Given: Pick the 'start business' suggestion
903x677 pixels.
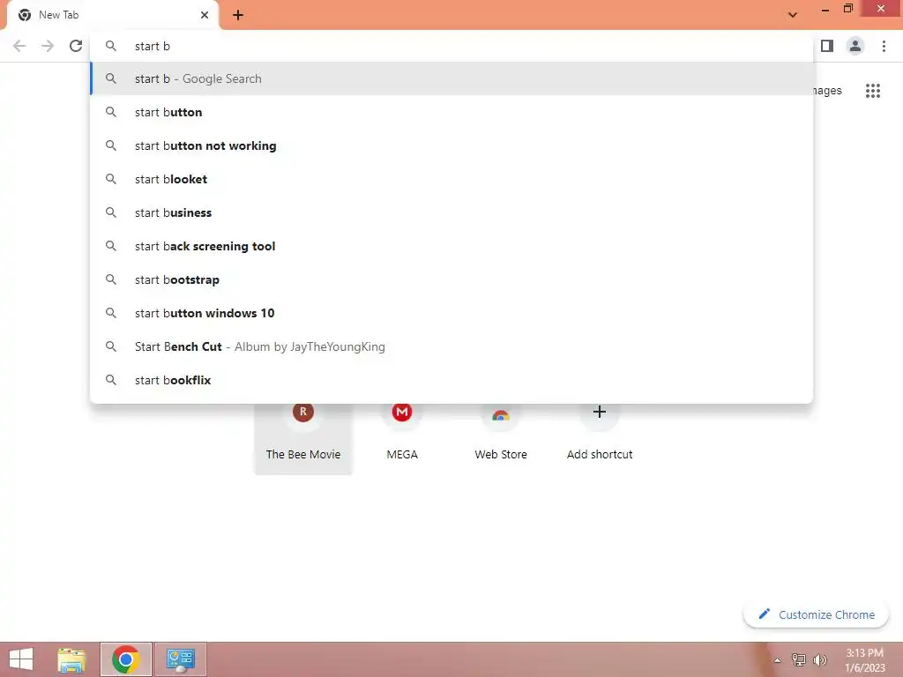Looking at the screenshot, I should tap(451, 212).
